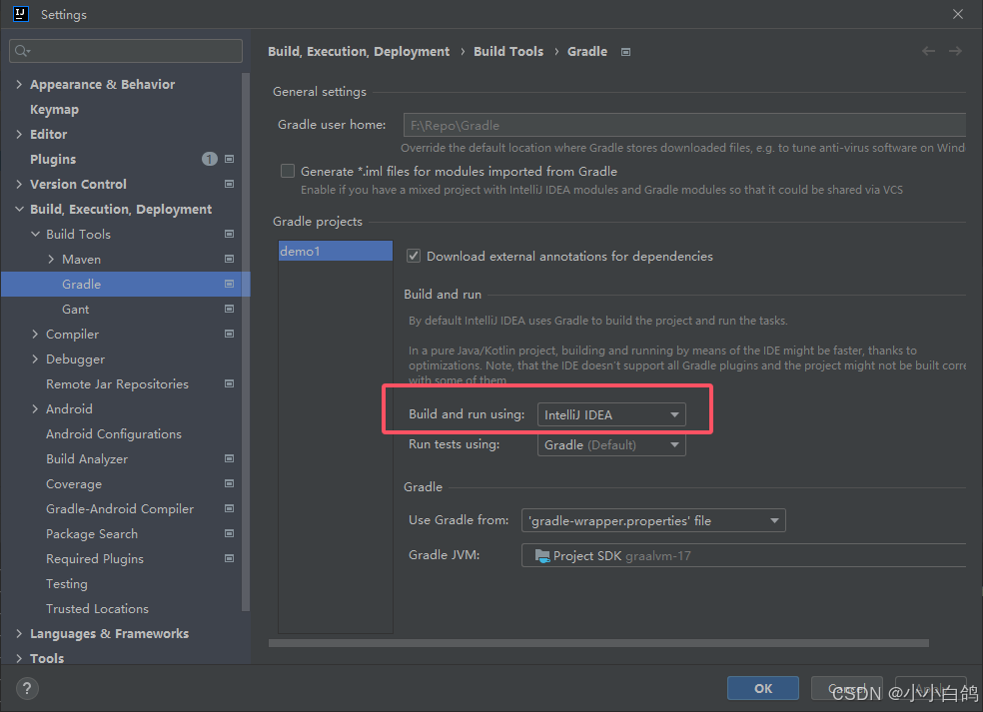Screen dimensions: 983x712
Task: Uncheck Download external annotations for dependencies
Action: click(414, 256)
